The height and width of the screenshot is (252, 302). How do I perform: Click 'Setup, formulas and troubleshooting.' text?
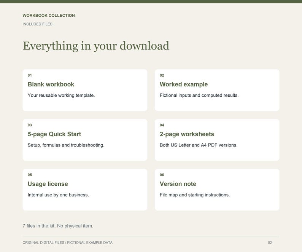pyautogui.click(x=66, y=145)
